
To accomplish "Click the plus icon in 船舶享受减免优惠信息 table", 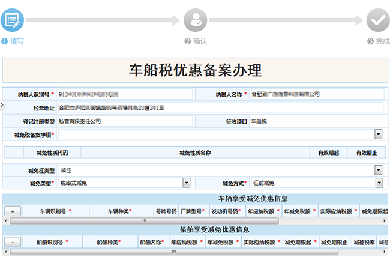I will point(13,242).
